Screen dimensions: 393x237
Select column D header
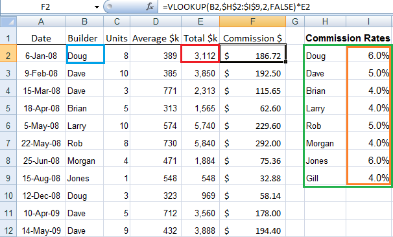pos(156,21)
